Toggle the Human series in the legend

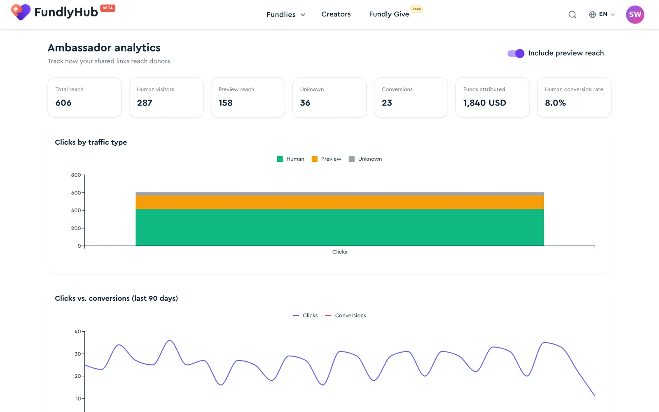coord(291,159)
